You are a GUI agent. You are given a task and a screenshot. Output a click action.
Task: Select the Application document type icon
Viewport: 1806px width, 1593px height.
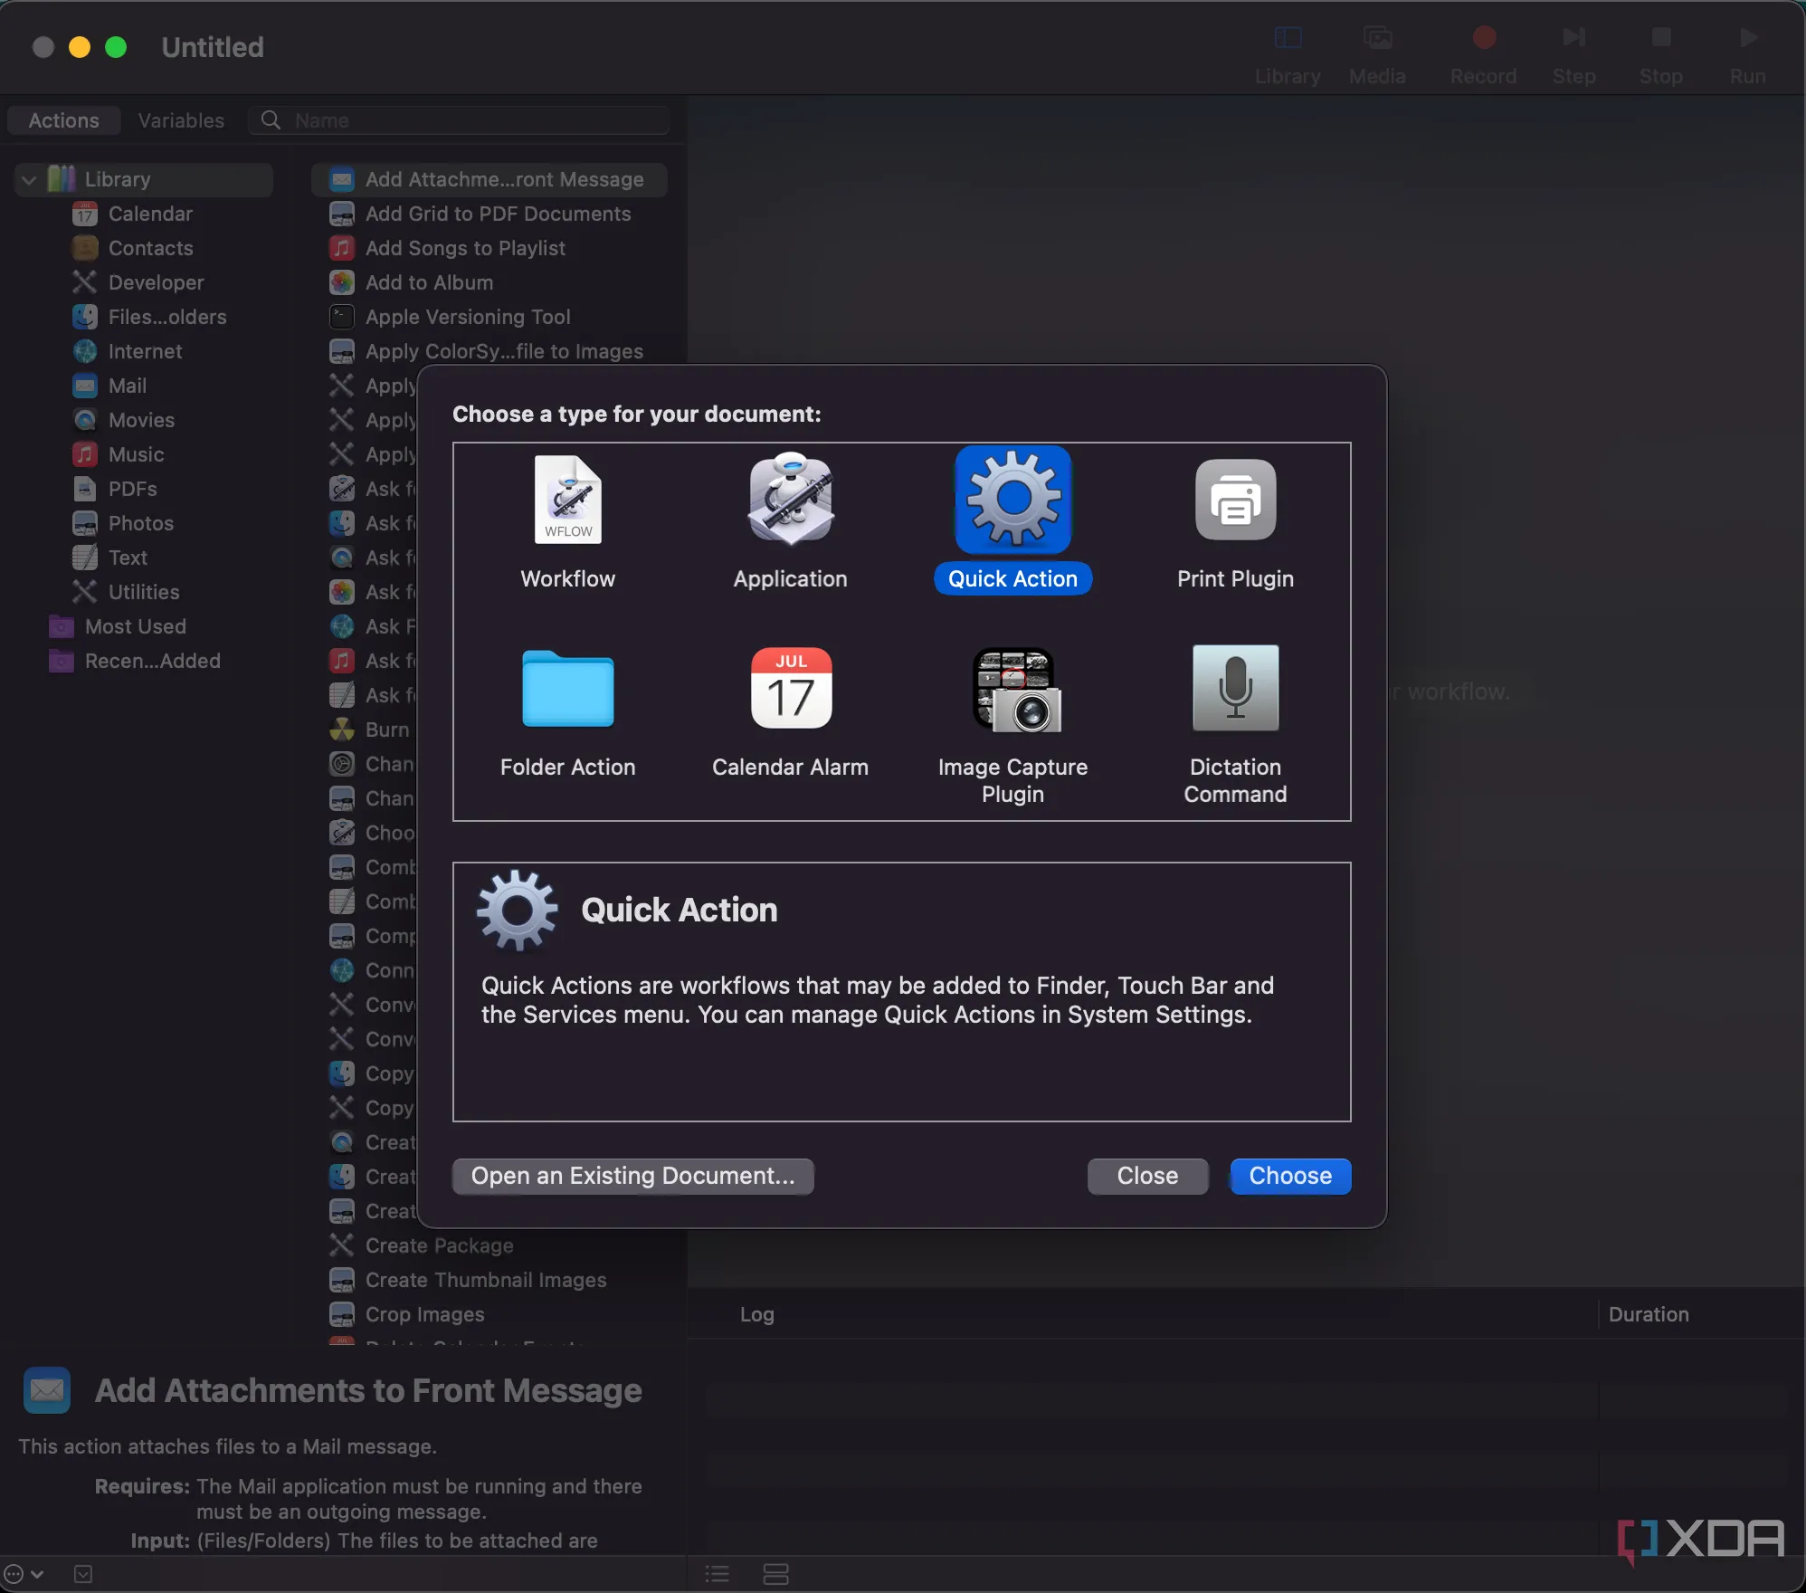click(790, 500)
